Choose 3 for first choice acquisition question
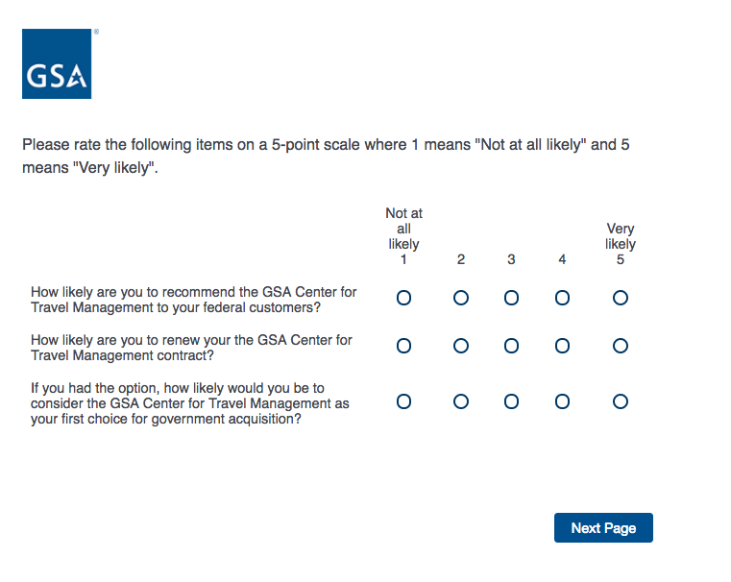 [511, 401]
